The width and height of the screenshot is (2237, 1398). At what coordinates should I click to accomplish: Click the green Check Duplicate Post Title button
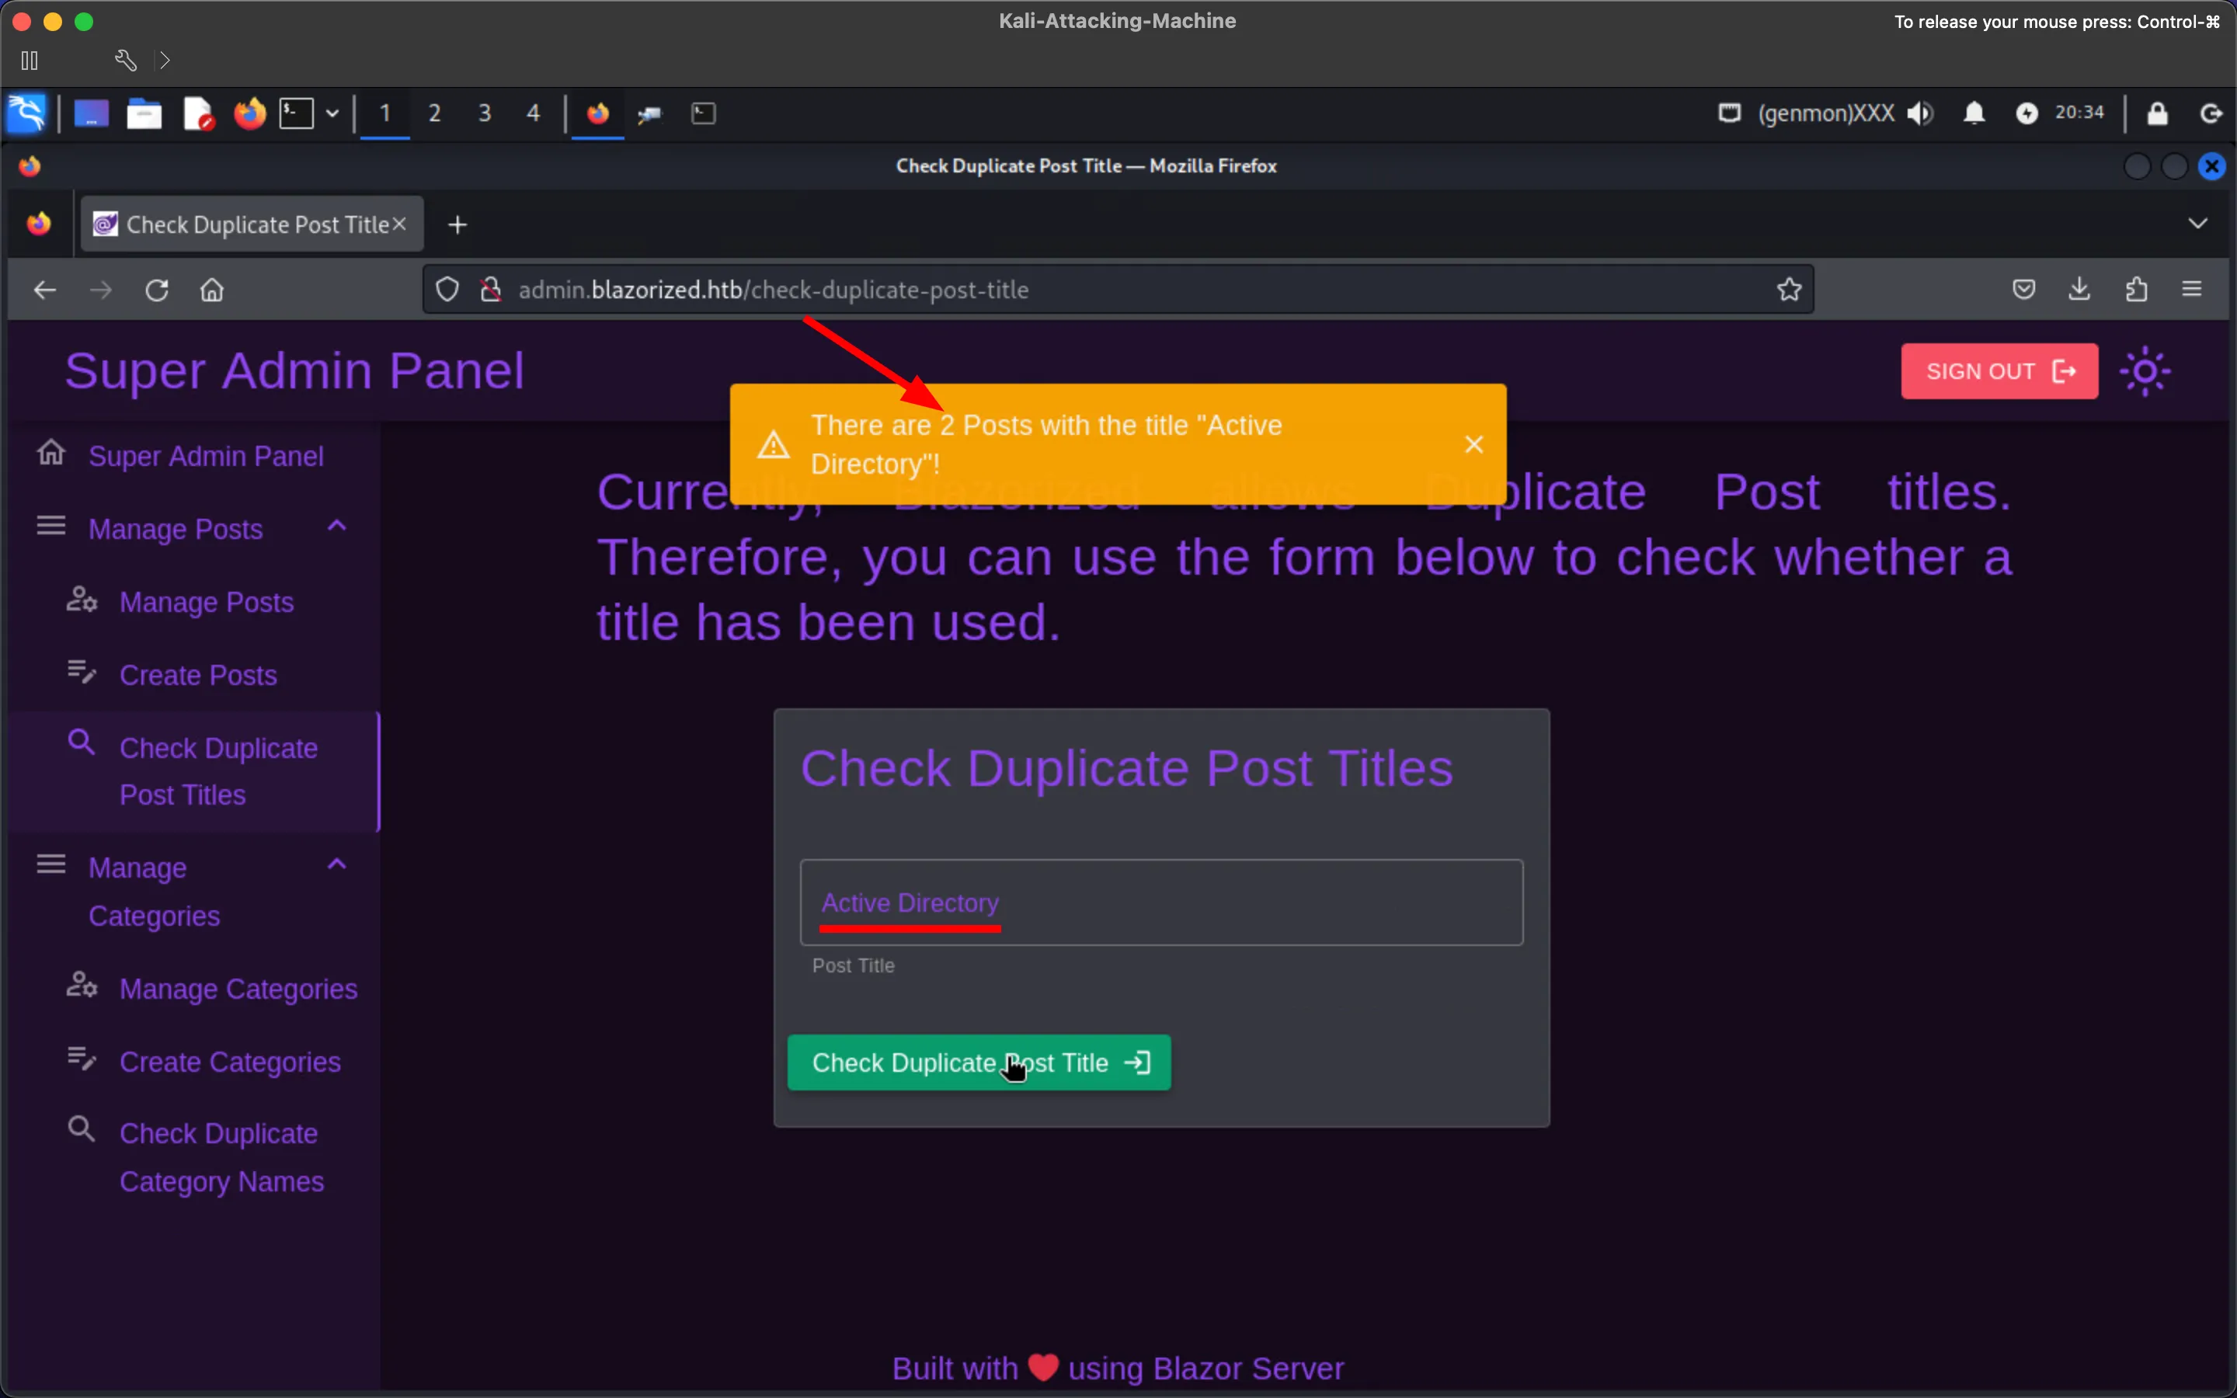pos(979,1062)
